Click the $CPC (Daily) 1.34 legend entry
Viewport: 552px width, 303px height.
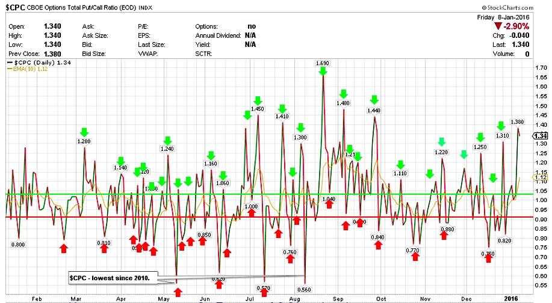coord(39,63)
